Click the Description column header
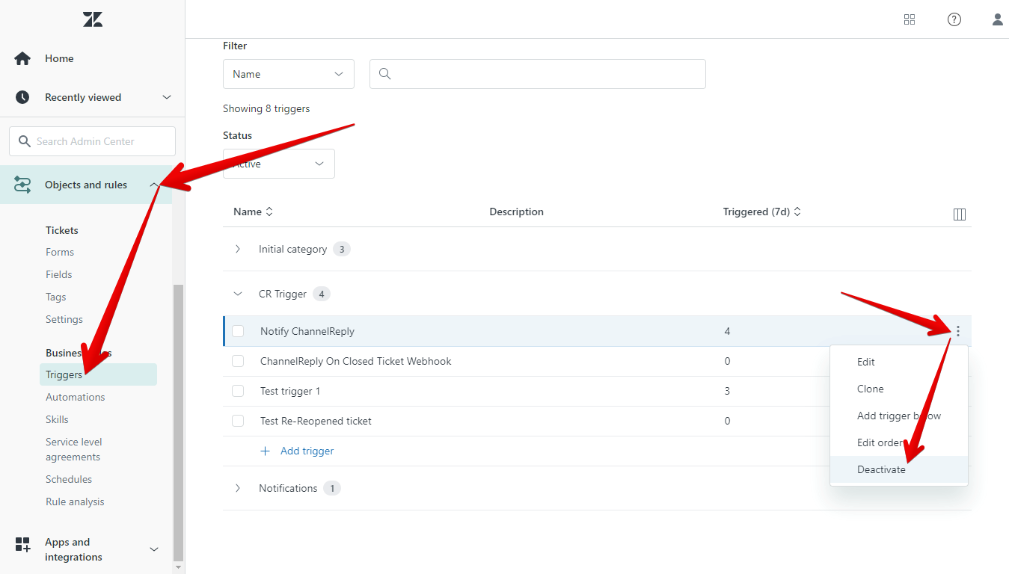This screenshot has width=1009, height=574. click(x=517, y=212)
